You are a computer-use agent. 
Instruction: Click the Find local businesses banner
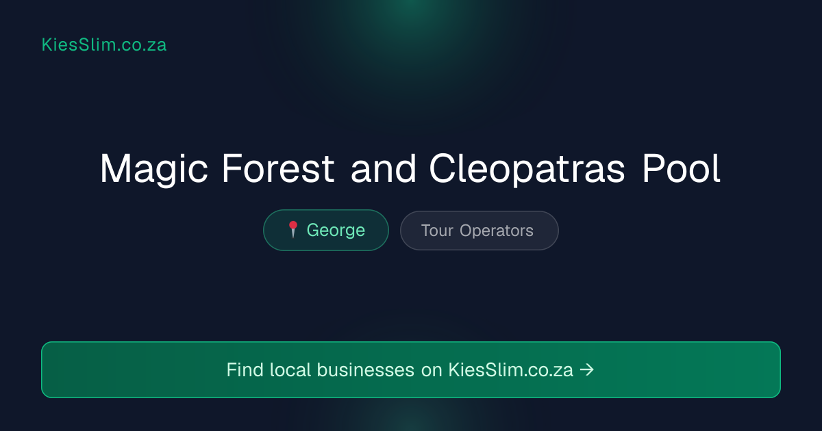411,369
